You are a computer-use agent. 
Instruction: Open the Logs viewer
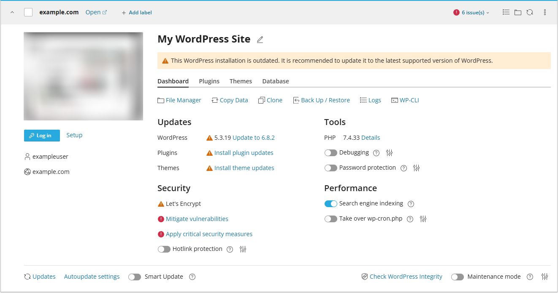click(370, 100)
